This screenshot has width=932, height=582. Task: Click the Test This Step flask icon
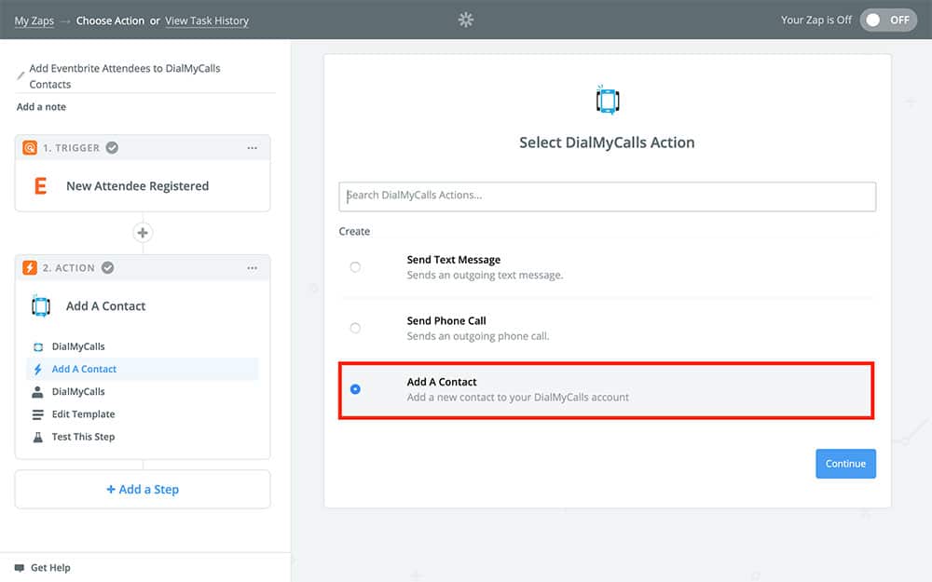[38, 437]
